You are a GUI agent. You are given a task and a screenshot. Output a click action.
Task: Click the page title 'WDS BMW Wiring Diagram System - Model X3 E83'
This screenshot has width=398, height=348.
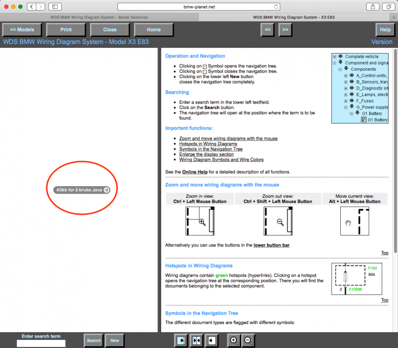click(x=76, y=42)
